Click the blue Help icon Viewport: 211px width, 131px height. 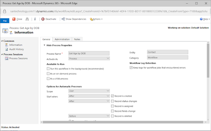(201, 19)
